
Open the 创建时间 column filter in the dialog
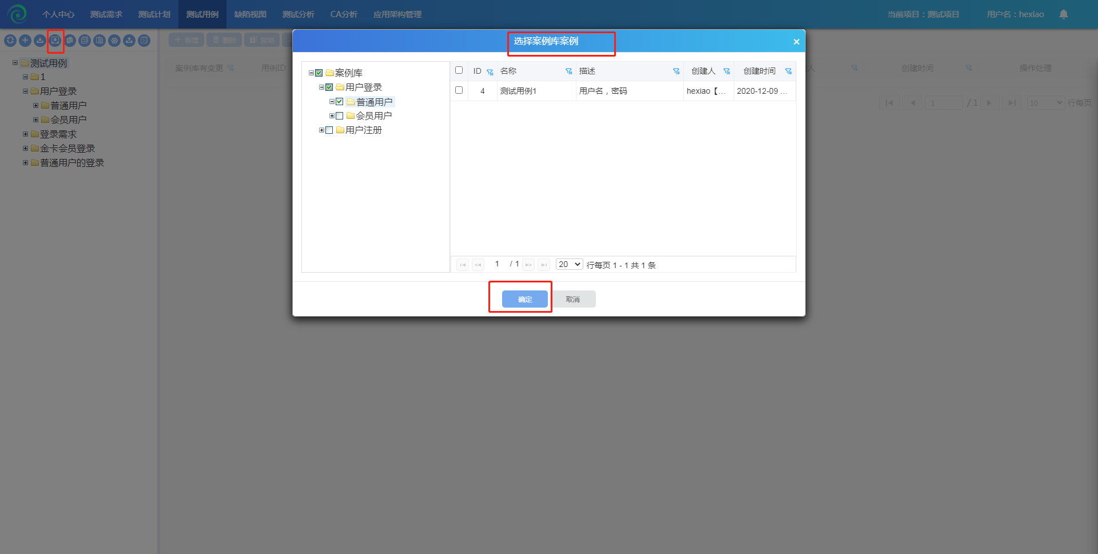coord(789,71)
